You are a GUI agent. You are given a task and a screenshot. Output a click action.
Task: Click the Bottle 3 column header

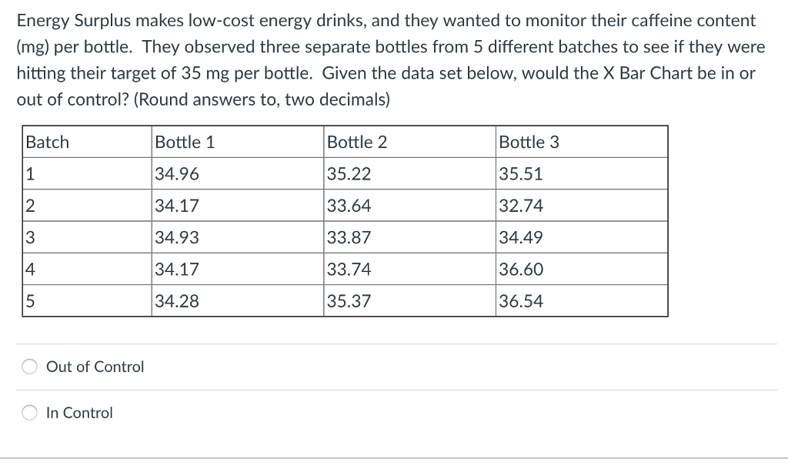click(x=582, y=142)
